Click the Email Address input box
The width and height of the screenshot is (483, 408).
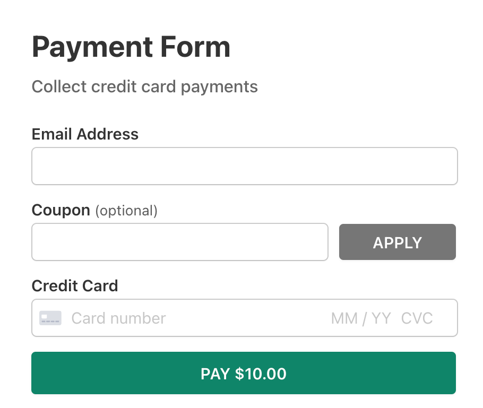tap(244, 166)
